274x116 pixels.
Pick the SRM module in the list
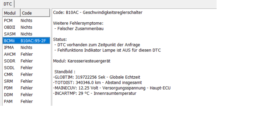pos(26,81)
